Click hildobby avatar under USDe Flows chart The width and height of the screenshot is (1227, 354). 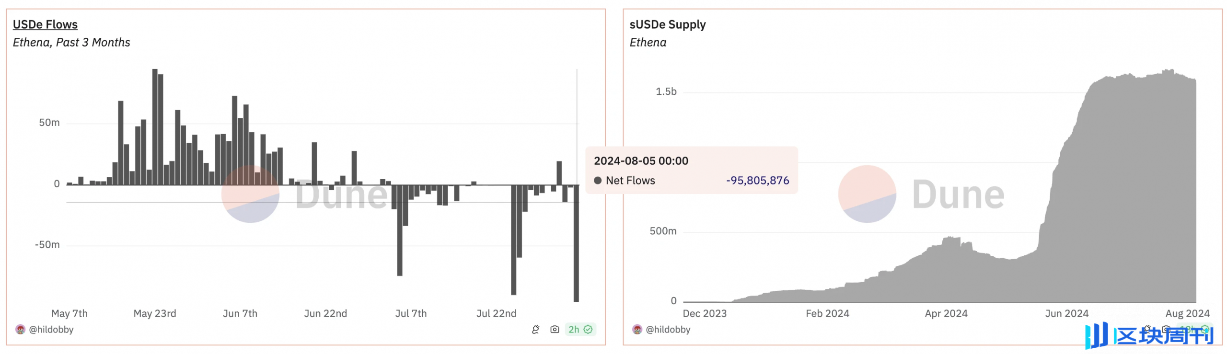[x=20, y=330]
